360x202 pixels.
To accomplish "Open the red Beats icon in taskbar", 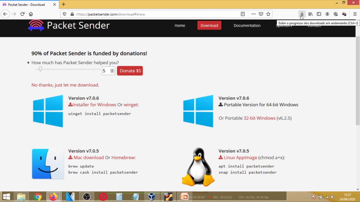I will coord(103,197).
